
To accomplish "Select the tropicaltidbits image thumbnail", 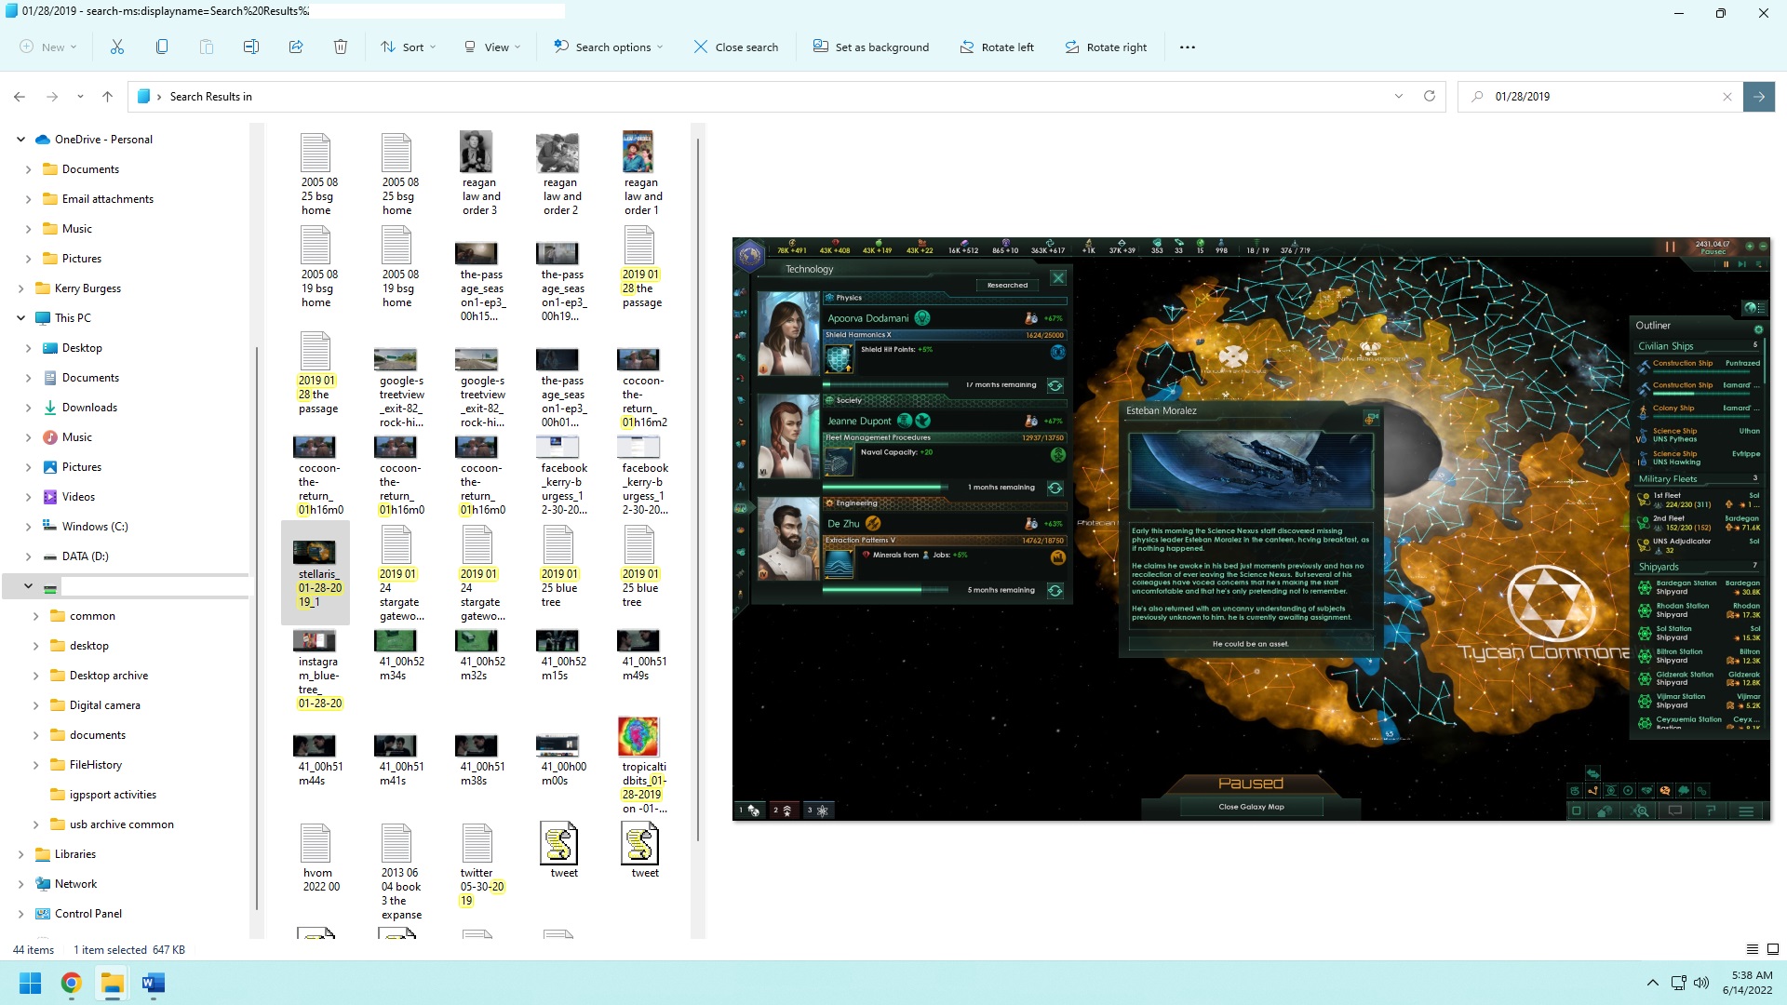I will tap(638, 737).
